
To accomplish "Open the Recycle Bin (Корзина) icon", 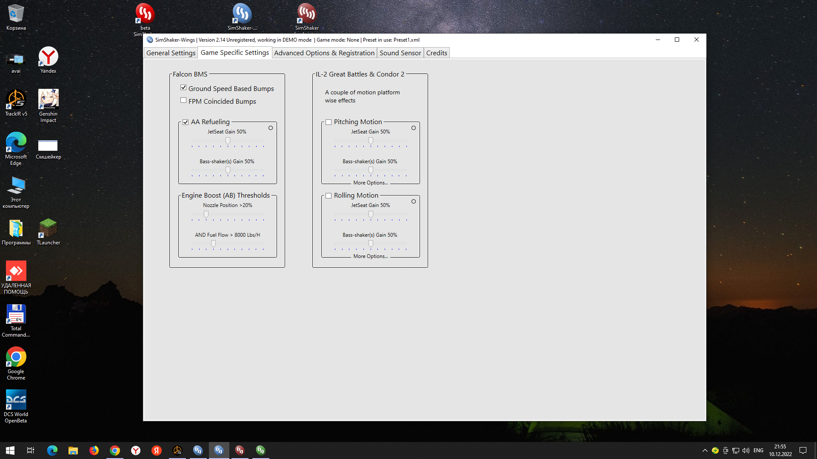I will [16, 17].
